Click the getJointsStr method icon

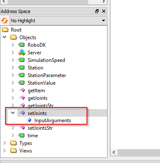tap(22, 105)
